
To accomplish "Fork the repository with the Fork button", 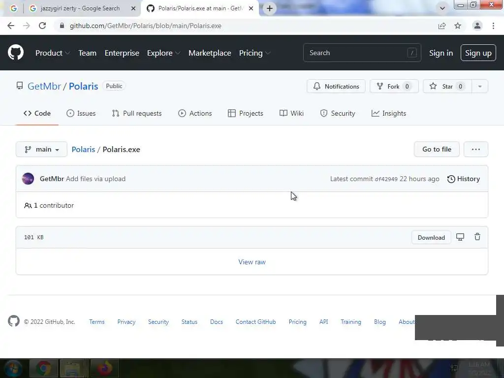I will click(394, 86).
